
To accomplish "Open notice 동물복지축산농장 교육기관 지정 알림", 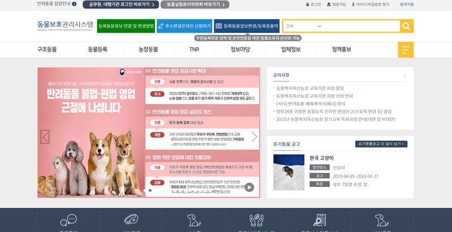I will click(x=310, y=88).
